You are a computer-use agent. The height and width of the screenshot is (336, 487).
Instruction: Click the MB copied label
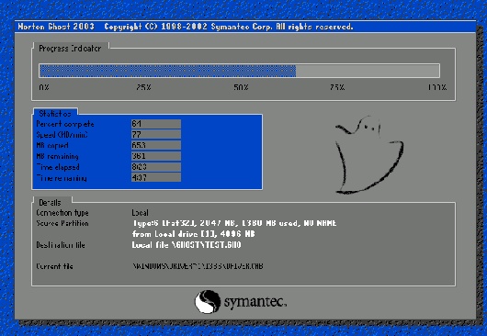click(x=52, y=145)
